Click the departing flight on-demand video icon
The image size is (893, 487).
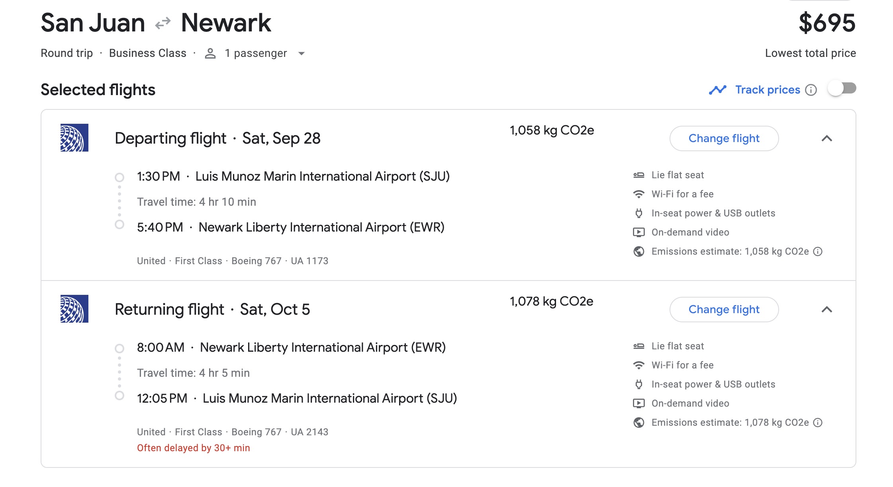(639, 232)
